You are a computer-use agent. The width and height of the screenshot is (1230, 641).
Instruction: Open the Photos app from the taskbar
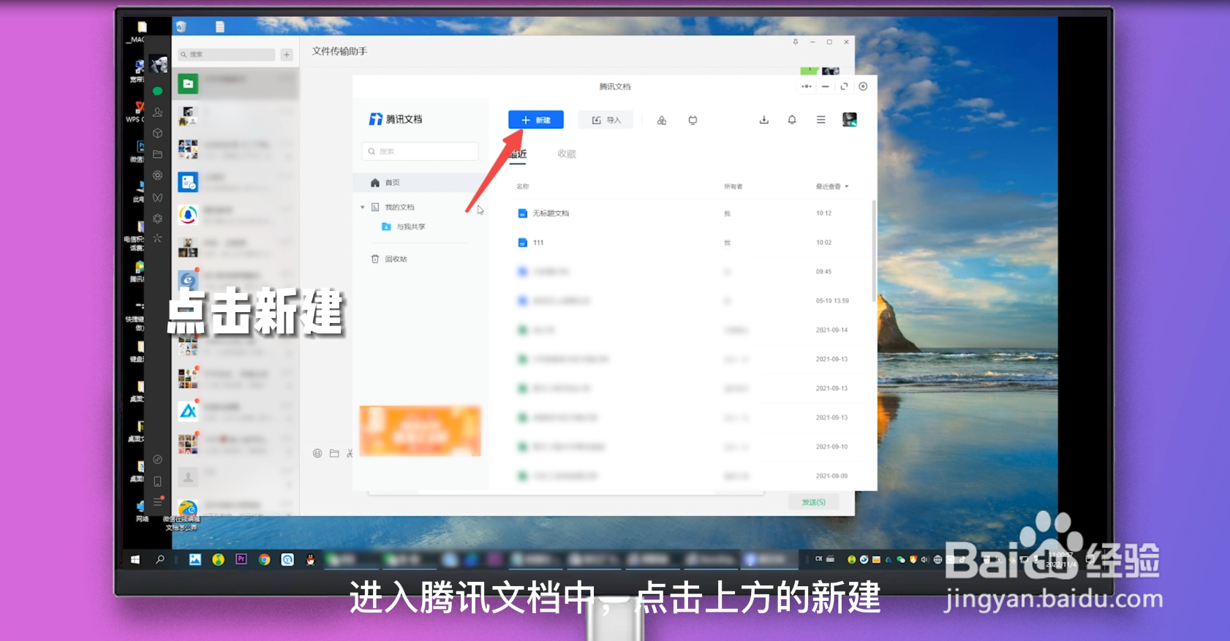pos(195,559)
